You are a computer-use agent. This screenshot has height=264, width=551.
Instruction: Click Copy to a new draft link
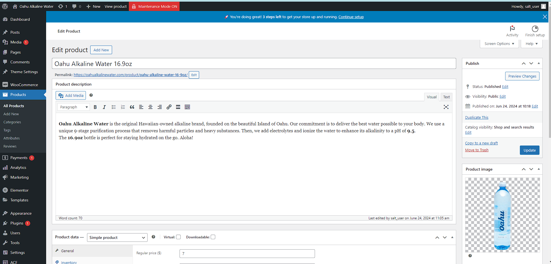(x=481, y=143)
